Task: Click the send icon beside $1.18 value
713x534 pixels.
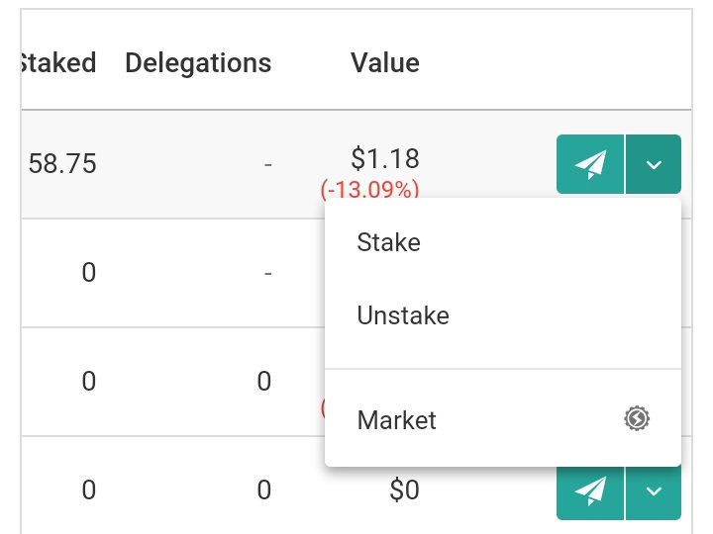Action: [590, 164]
